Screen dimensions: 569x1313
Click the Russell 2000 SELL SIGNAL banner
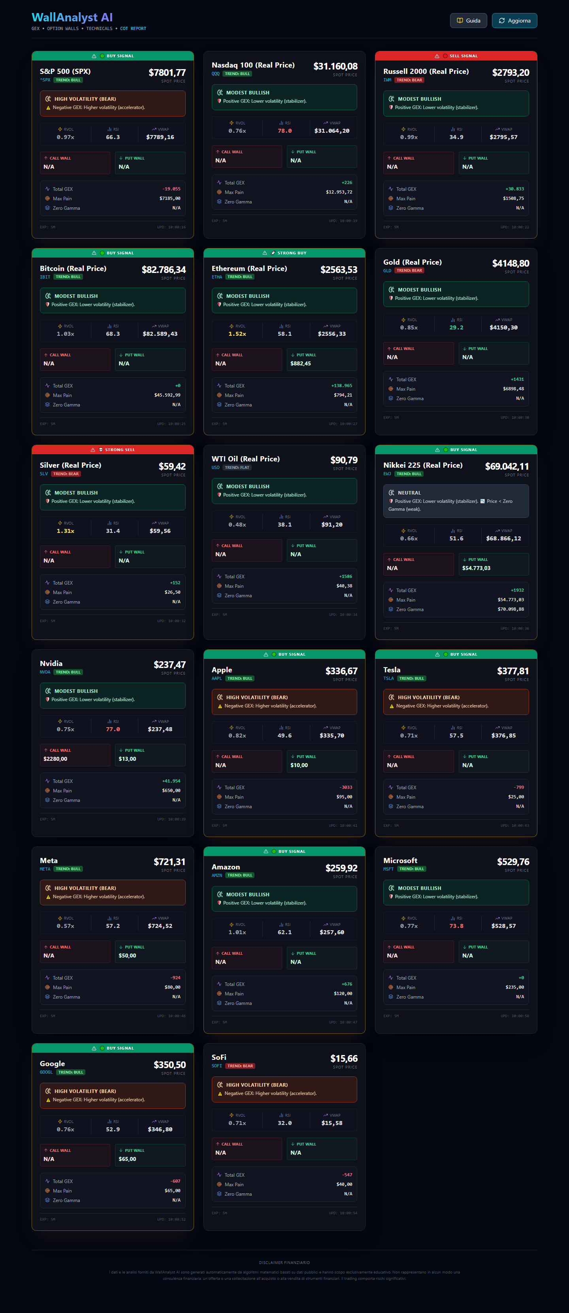click(456, 56)
